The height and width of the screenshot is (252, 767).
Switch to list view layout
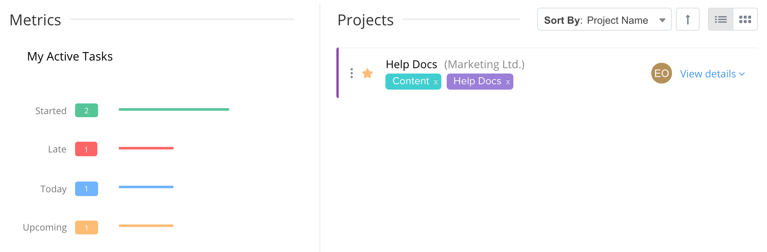(x=721, y=19)
